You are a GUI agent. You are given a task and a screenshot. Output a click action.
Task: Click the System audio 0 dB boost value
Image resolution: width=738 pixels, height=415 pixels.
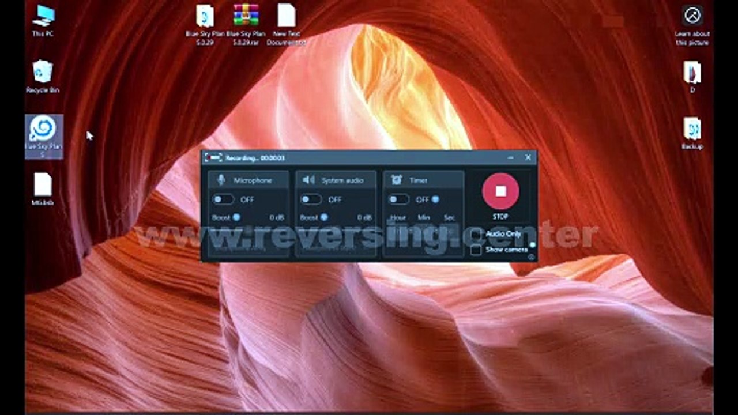click(364, 217)
